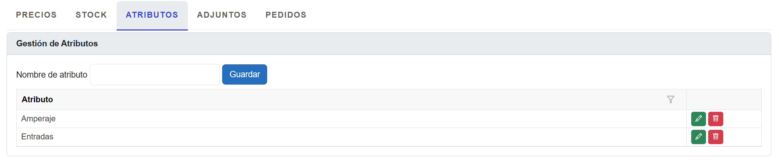
Task: Open the STOCK tab
Action: point(91,15)
